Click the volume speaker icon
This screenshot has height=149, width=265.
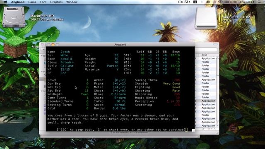tap(208, 2)
